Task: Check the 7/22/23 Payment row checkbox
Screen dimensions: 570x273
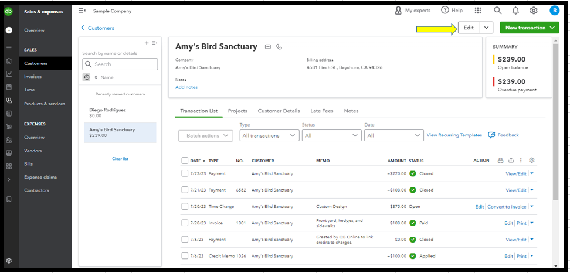Action: click(185, 173)
